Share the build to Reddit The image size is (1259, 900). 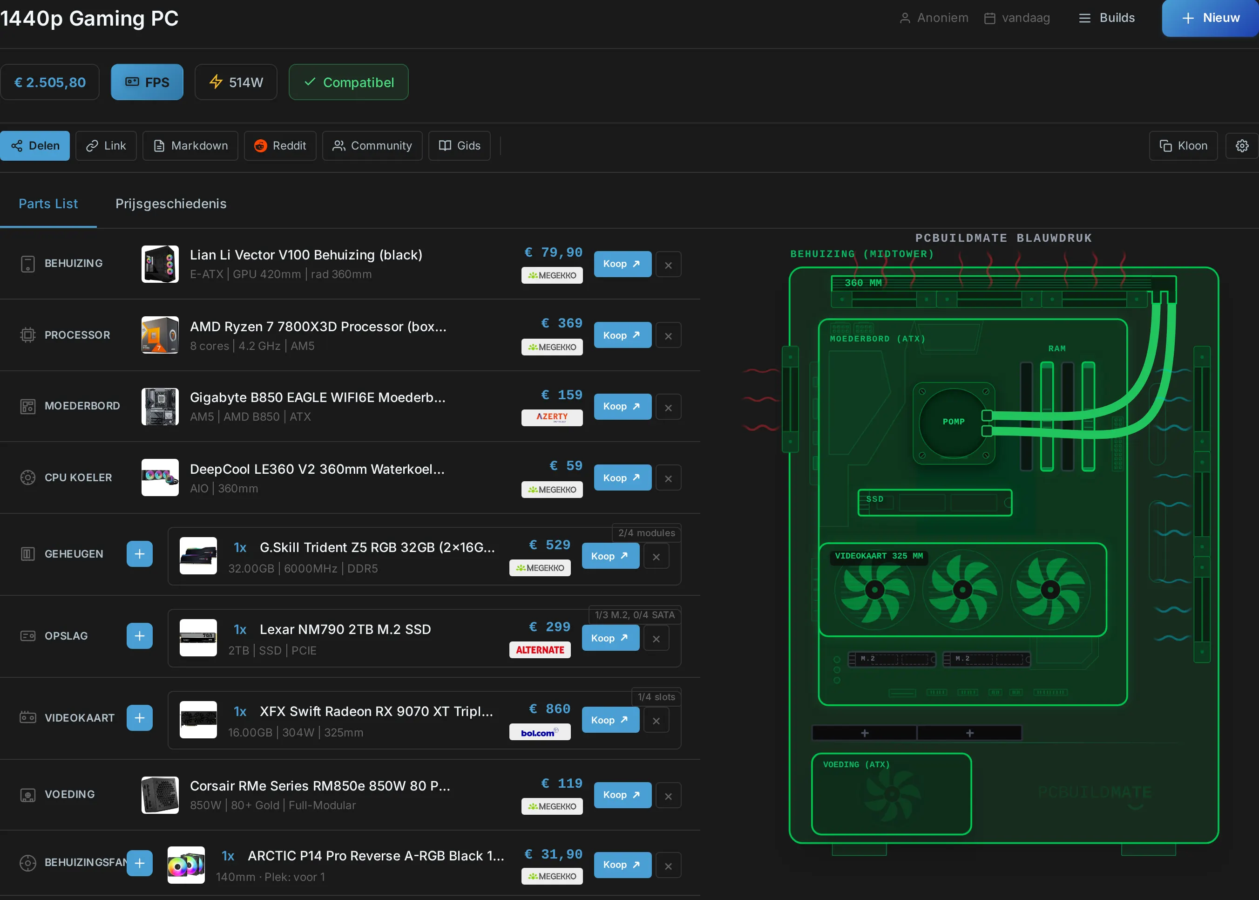pyautogui.click(x=280, y=146)
